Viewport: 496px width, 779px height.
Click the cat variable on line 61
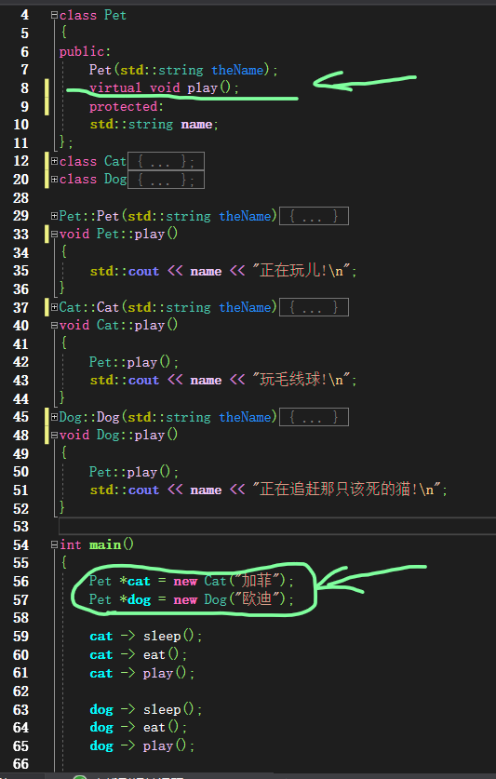pos(101,673)
